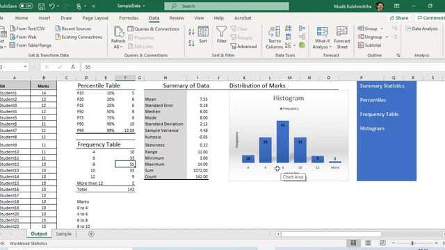Click the Save floppy disk icon
Viewport: 445px width, 250px height.
coord(42,6)
